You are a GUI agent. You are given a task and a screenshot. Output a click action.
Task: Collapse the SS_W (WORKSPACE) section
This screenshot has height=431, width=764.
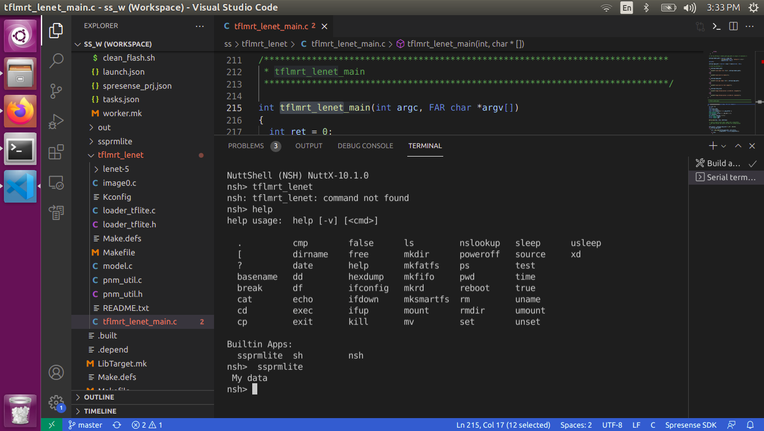click(143, 44)
